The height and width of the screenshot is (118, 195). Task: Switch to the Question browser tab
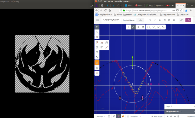coord(160,5)
